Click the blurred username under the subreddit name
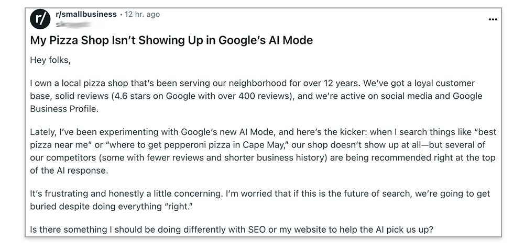 [73, 25]
